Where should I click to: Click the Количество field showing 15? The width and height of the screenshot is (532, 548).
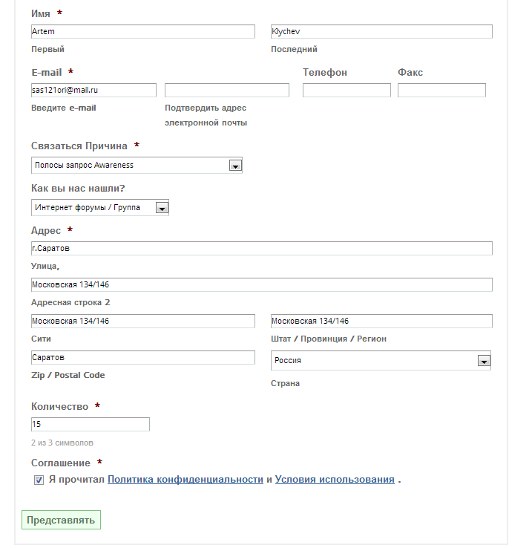tap(90, 424)
